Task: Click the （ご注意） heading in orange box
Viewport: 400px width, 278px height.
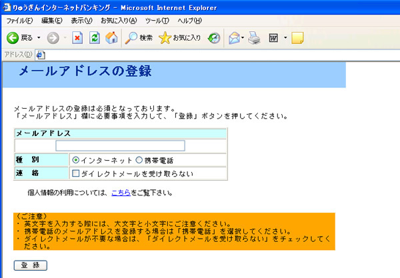Action: point(31,216)
